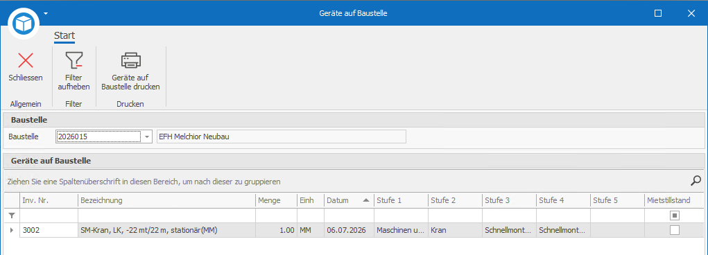Sort by Einh column header

click(x=310, y=200)
